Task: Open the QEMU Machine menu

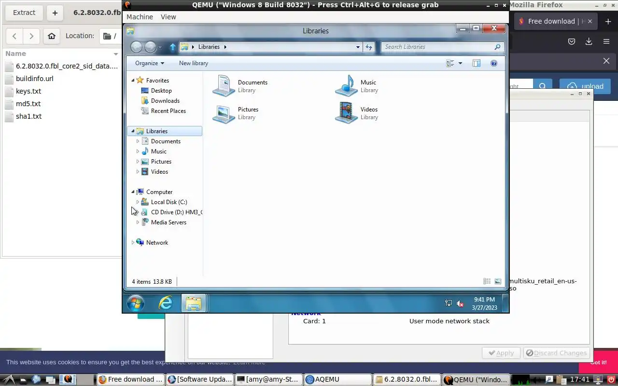Action: [140, 17]
